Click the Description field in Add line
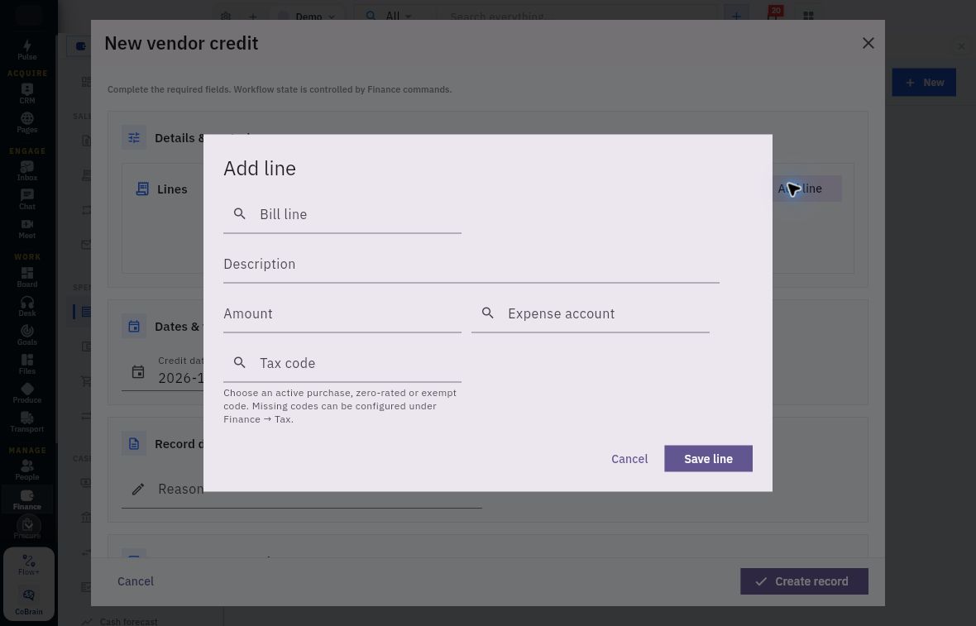 (471, 264)
